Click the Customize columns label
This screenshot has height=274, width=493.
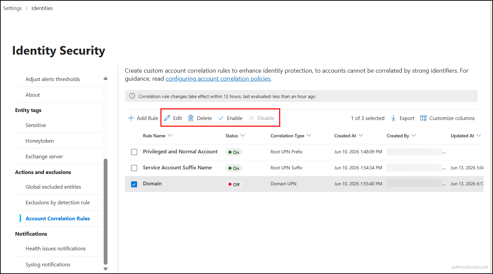(452, 118)
